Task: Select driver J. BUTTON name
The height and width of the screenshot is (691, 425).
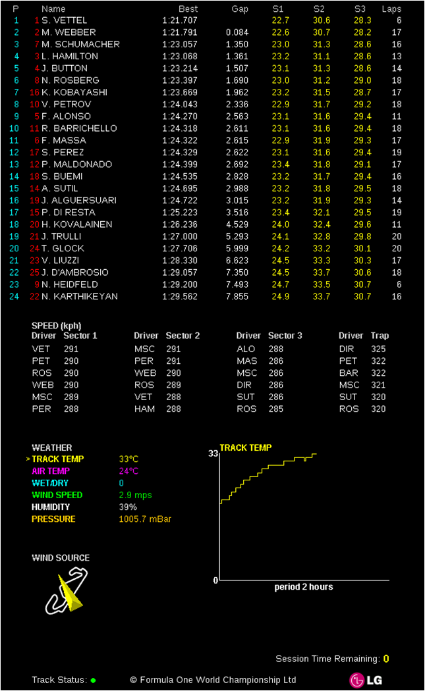Action: click(65, 68)
